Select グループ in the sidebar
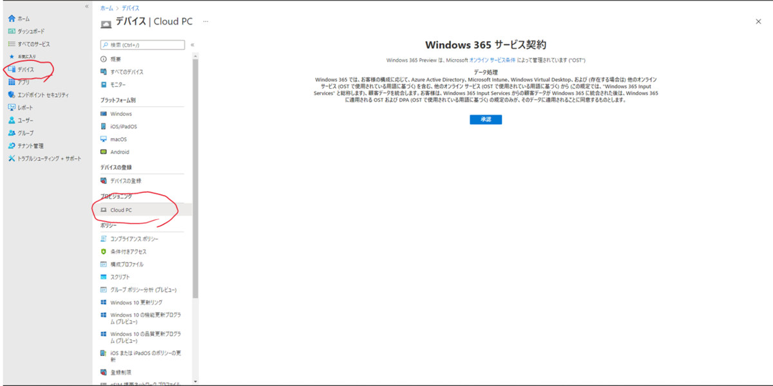Image resolution: width=773 pixels, height=386 pixels. 24,133
